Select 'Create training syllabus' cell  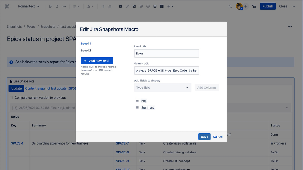click(x=180, y=152)
